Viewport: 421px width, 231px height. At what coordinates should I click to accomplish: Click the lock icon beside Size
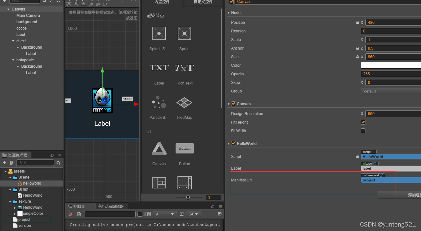click(x=358, y=57)
